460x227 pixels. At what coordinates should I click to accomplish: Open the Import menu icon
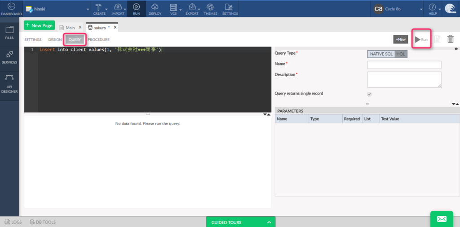(x=118, y=7)
